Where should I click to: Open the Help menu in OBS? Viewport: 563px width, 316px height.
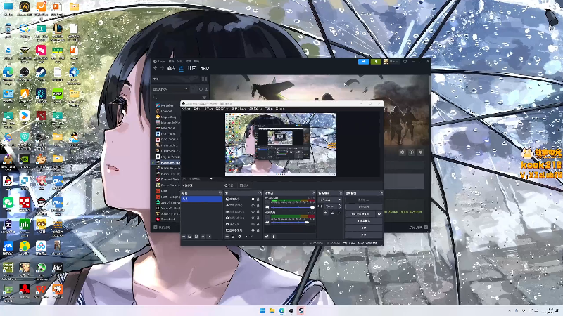click(x=280, y=109)
